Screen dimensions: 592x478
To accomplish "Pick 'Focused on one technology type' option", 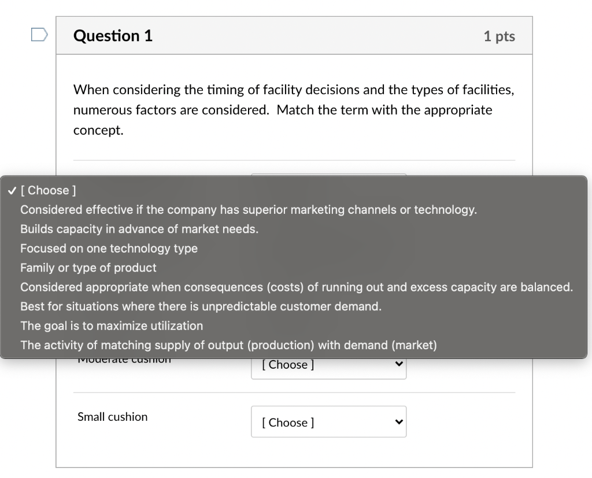I will pyautogui.click(x=109, y=249).
